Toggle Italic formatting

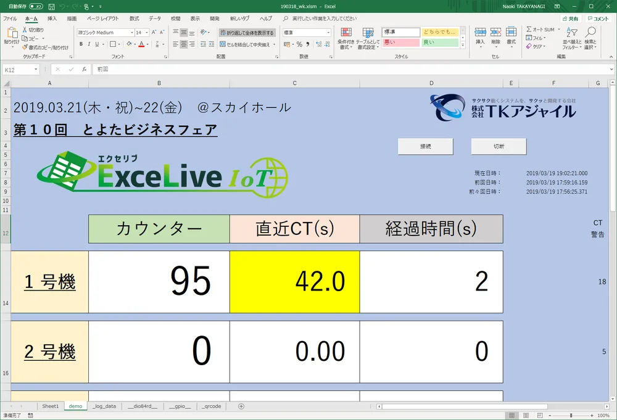pos(89,44)
